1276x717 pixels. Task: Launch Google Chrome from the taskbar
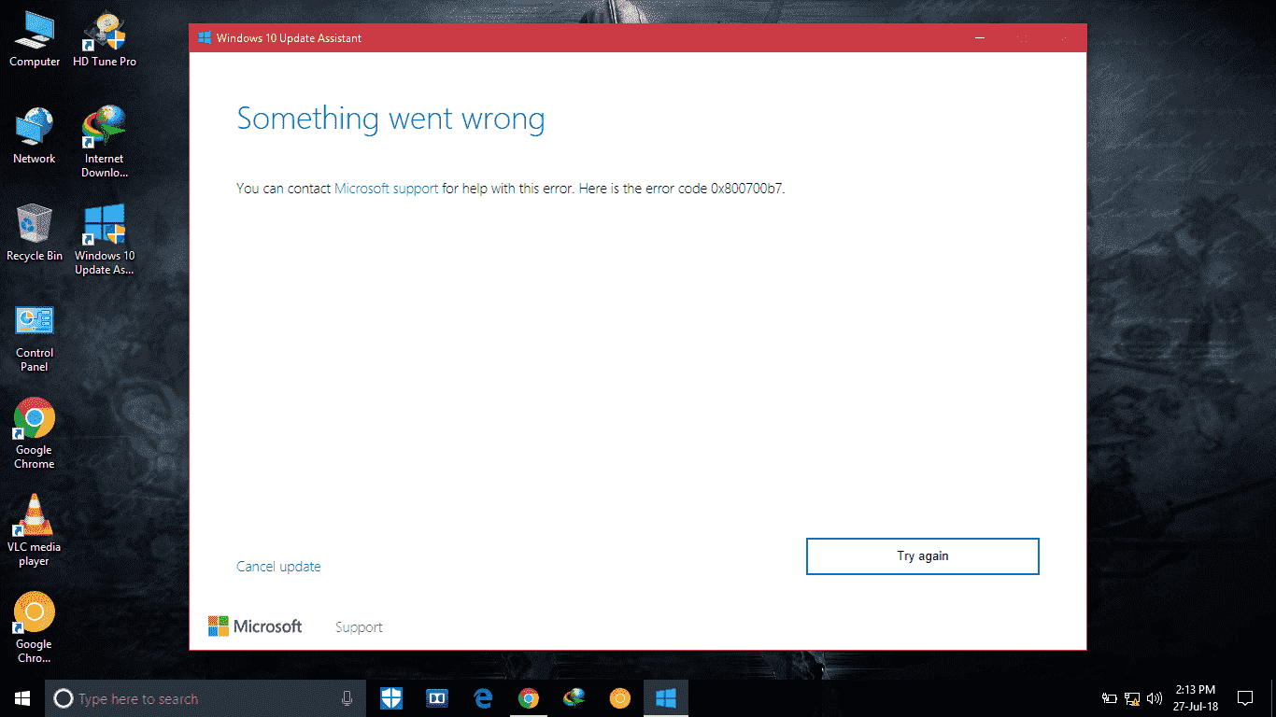(x=529, y=698)
